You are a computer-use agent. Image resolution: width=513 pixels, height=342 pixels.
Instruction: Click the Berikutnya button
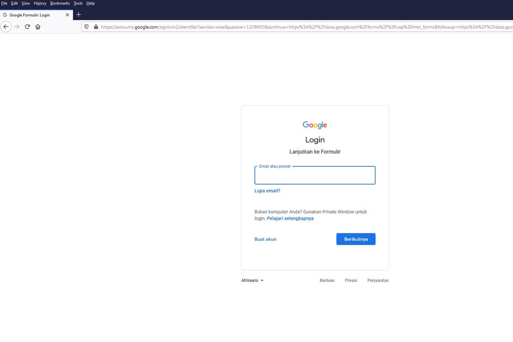coord(356,239)
